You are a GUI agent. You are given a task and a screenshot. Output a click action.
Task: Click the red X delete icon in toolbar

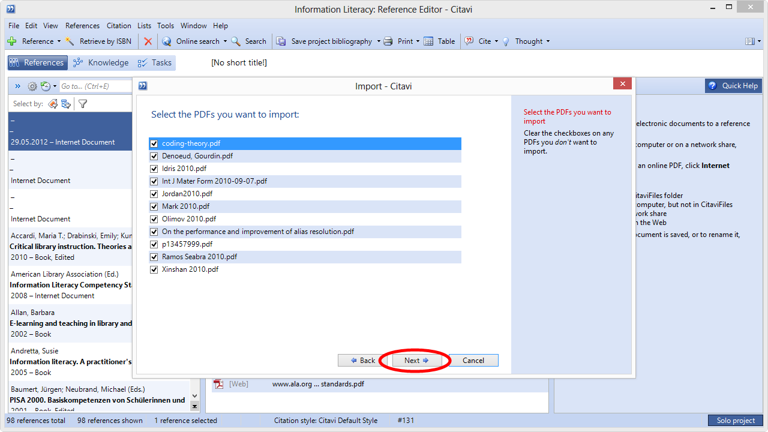point(148,41)
